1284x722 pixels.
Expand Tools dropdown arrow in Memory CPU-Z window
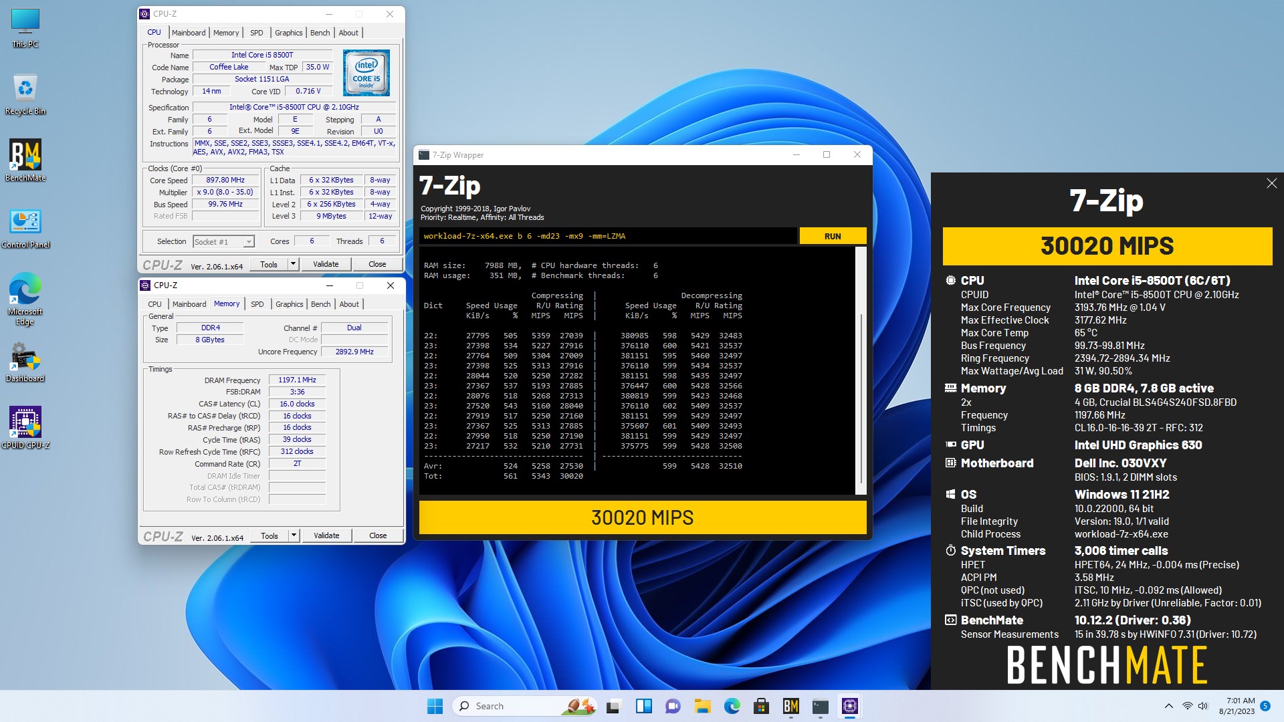coord(294,535)
